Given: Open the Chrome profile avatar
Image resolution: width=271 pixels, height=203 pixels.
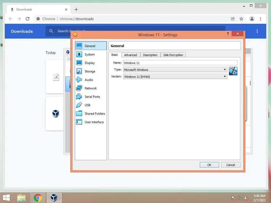Looking at the screenshot, I should click(252, 19).
